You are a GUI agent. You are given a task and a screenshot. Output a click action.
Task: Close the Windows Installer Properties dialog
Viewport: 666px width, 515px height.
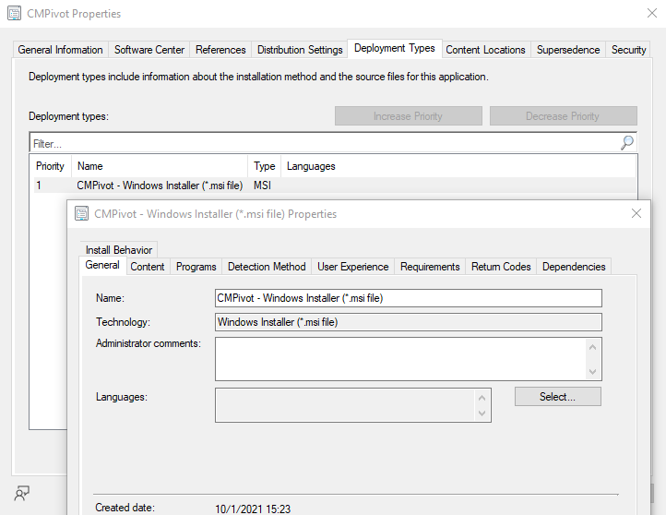[636, 213]
